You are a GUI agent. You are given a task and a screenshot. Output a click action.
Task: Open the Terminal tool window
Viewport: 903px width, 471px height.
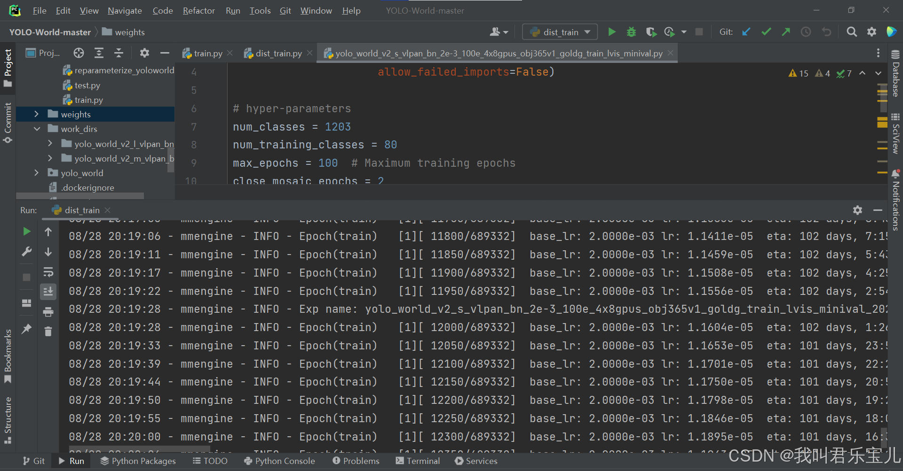[x=418, y=461]
